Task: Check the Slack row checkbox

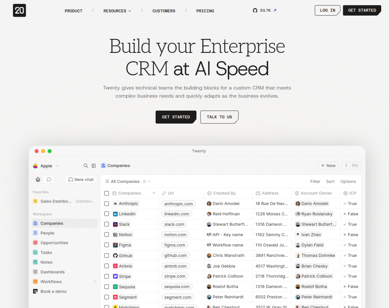Action: point(107,224)
